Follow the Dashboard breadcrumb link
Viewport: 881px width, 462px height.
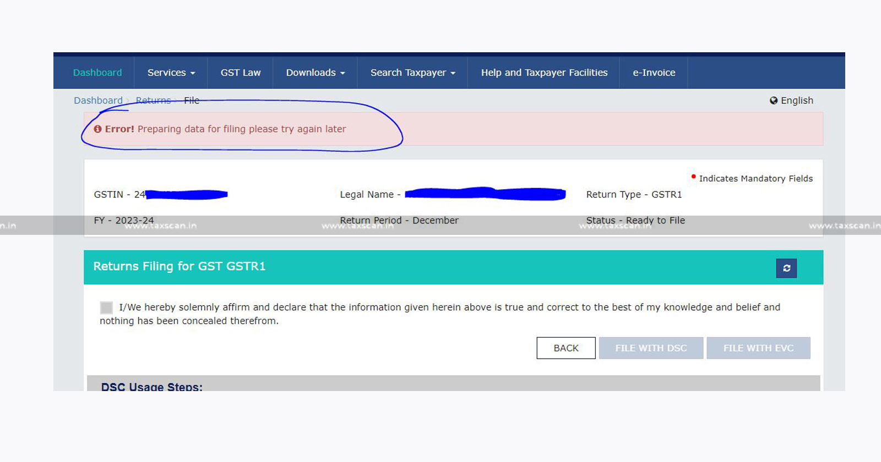click(x=98, y=101)
